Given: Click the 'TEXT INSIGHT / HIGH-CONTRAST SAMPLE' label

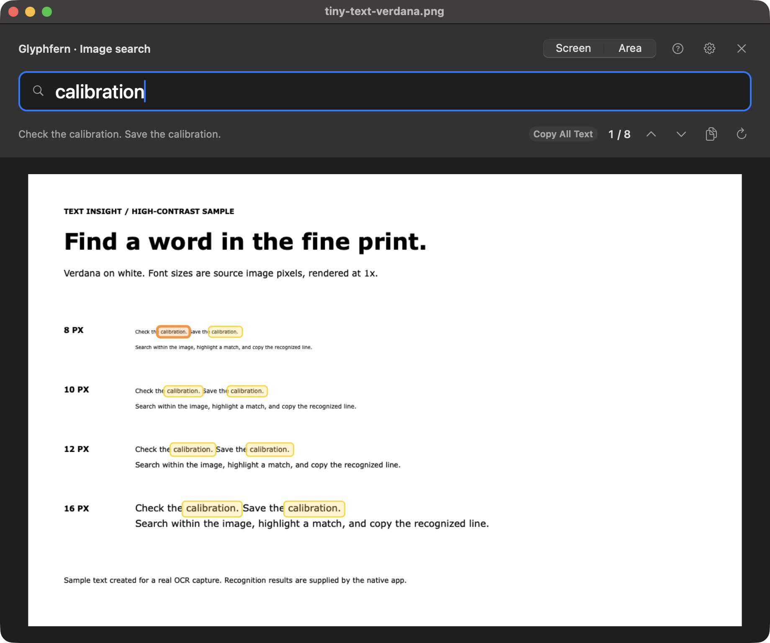Looking at the screenshot, I should click(149, 211).
